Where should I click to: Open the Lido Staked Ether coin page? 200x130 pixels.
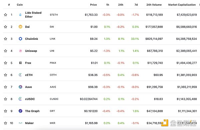[33, 15]
